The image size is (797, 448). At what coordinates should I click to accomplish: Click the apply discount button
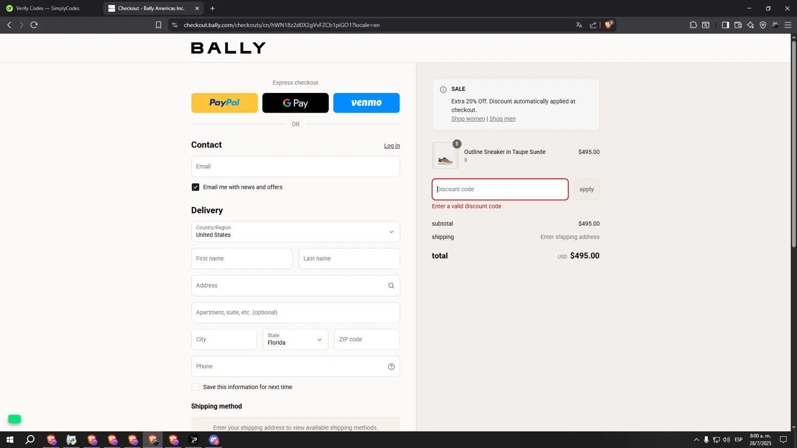point(587,189)
